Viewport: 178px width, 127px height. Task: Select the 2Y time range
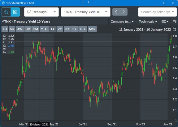(x=60, y=29)
